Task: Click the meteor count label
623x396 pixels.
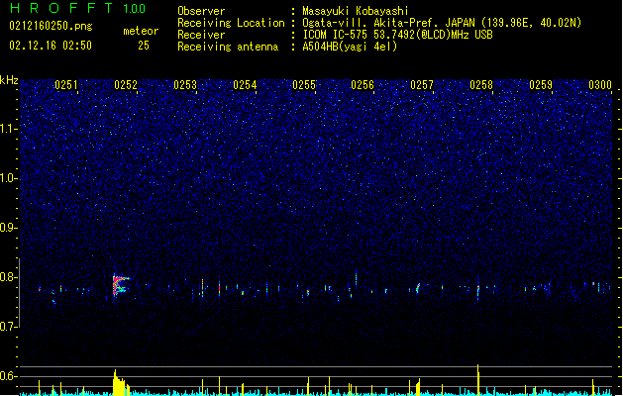Action: 141,31
